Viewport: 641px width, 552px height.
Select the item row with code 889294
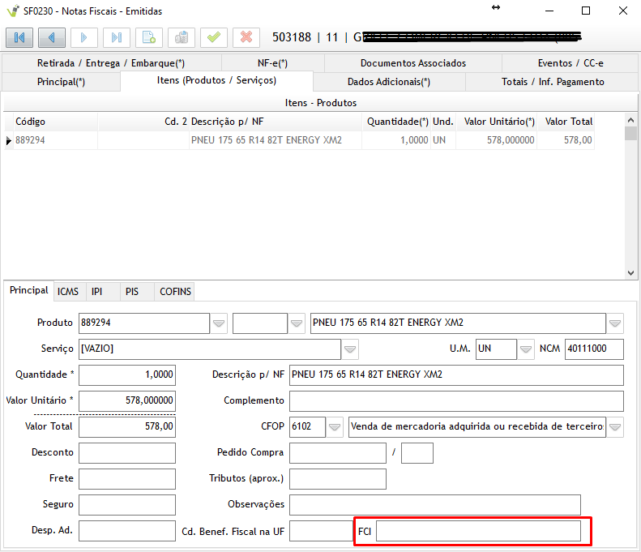point(267,140)
